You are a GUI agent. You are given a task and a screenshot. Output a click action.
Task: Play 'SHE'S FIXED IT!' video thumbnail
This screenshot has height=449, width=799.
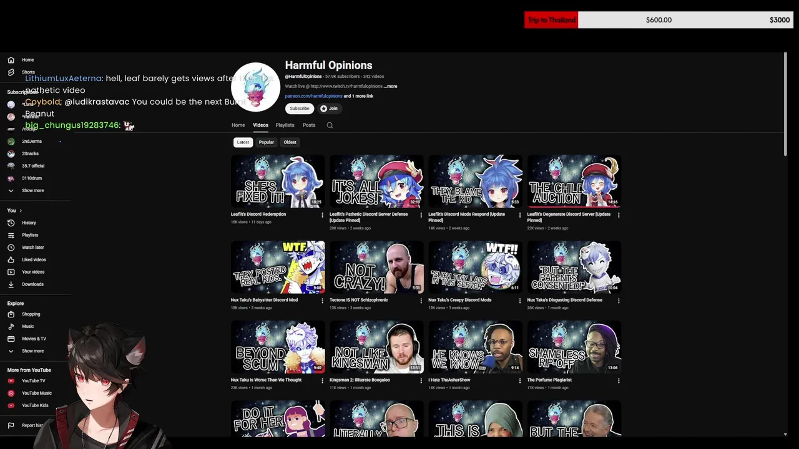(x=278, y=181)
